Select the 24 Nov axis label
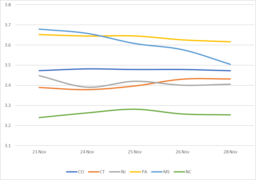Viewport: 256px width, 180px height. (87, 152)
